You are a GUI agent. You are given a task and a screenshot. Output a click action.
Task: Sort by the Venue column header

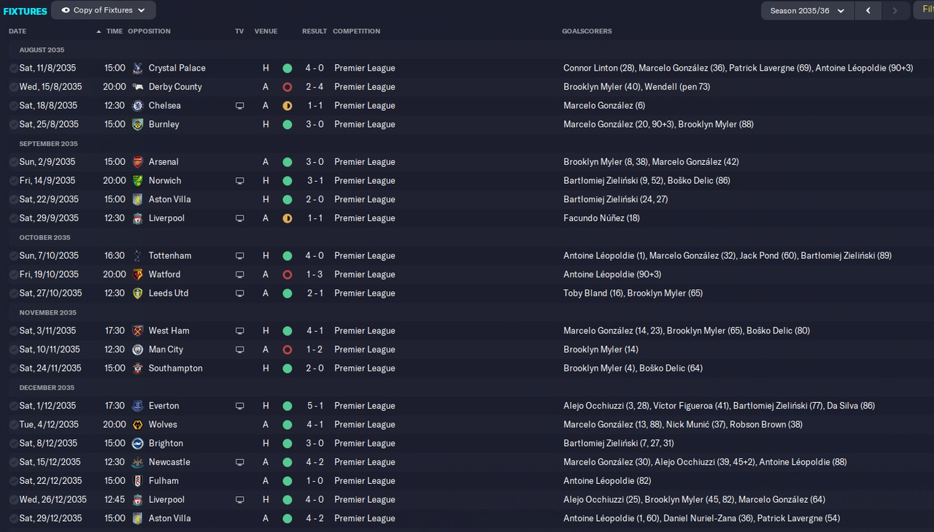coord(266,31)
